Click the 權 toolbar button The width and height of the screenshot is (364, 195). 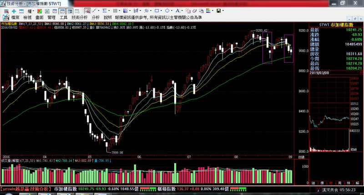tap(30, 11)
